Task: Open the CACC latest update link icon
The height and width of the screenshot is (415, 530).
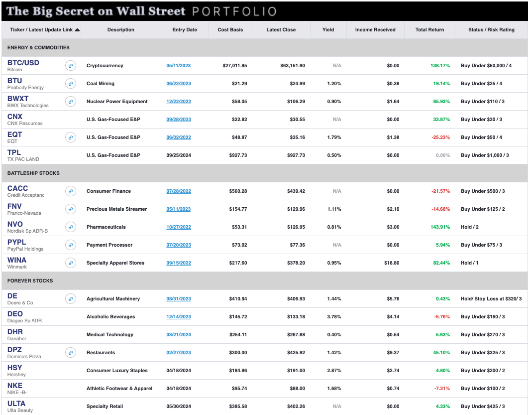Action: click(x=71, y=191)
